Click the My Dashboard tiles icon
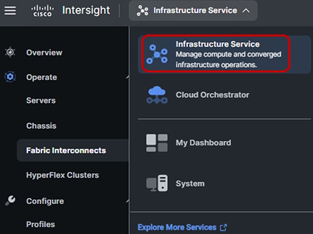313x234 pixels. click(x=157, y=143)
